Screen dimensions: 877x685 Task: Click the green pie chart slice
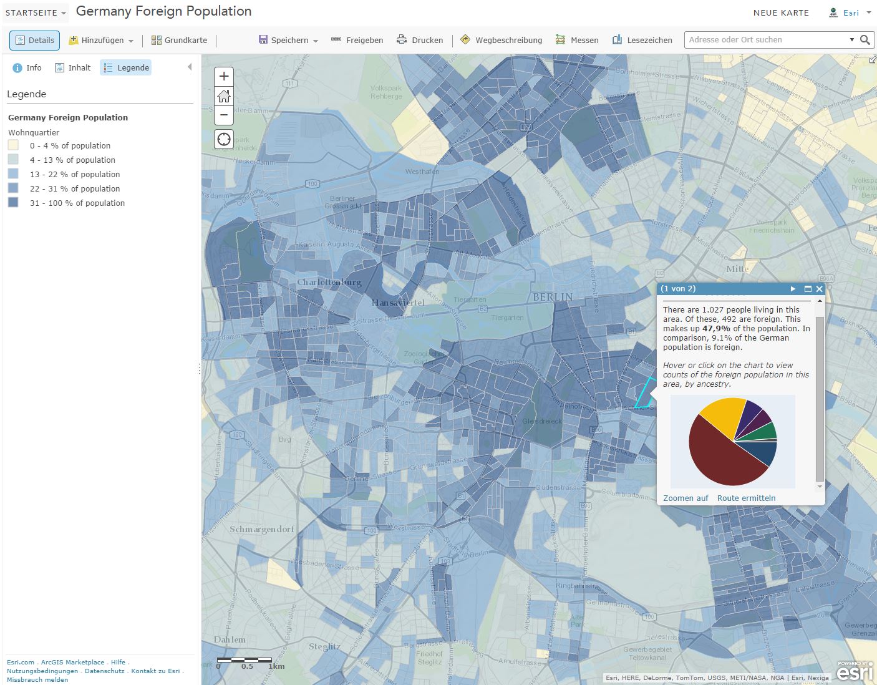click(765, 432)
